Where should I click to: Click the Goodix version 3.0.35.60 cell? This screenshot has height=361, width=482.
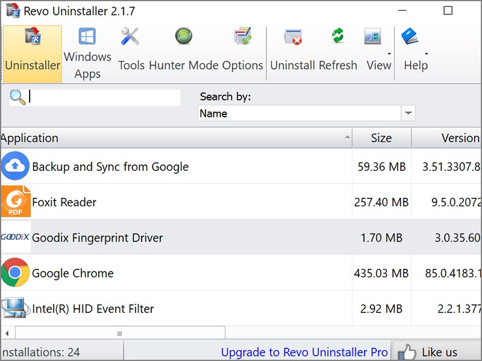pyautogui.click(x=446, y=238)
